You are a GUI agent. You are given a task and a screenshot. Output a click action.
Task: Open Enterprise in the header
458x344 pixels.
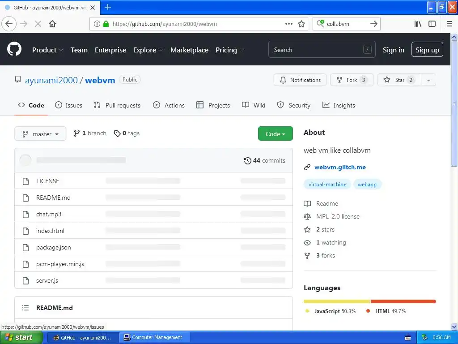(x=110, y=50)
